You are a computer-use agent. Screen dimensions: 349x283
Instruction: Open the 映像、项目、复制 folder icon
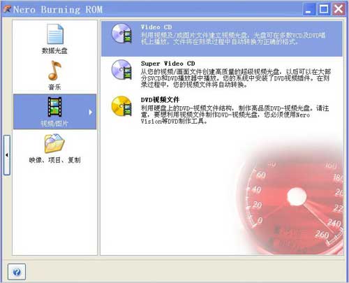click(x=54, y=143)
